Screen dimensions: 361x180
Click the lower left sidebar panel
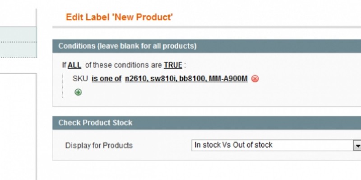click(18, 126)
